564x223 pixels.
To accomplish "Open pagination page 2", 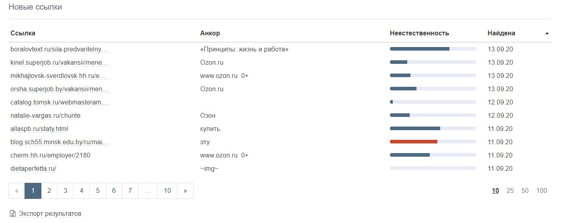I will 49,191.
